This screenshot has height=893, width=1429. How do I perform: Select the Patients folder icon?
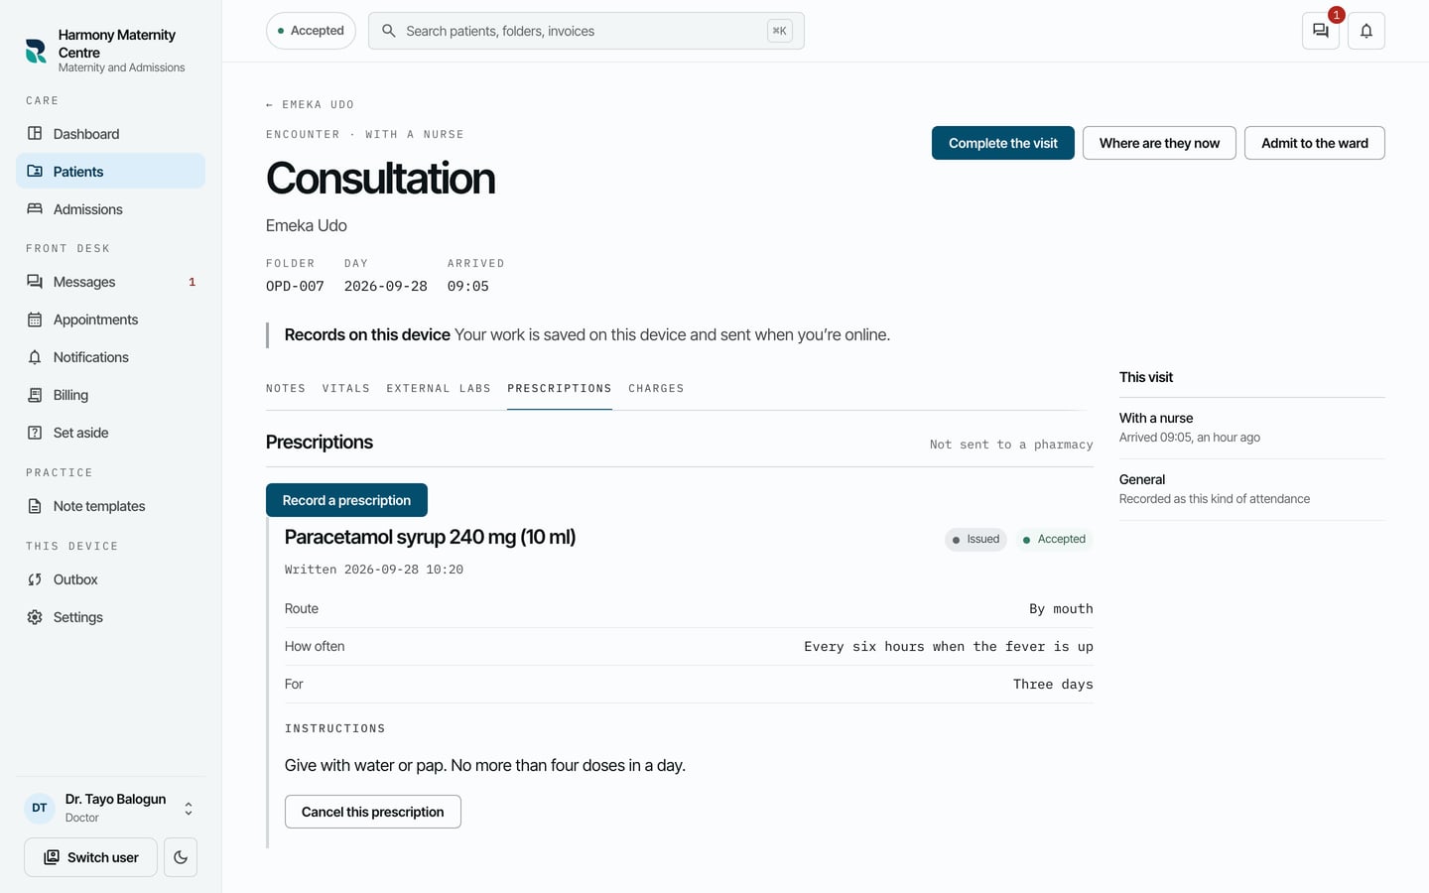(35, 172)
